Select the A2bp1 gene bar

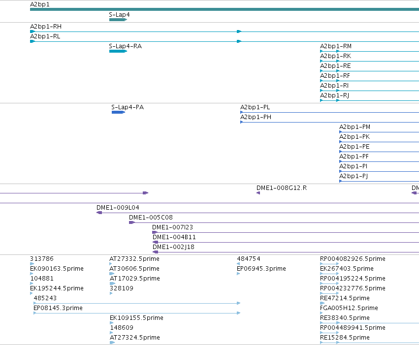click(x=225, y=9)
